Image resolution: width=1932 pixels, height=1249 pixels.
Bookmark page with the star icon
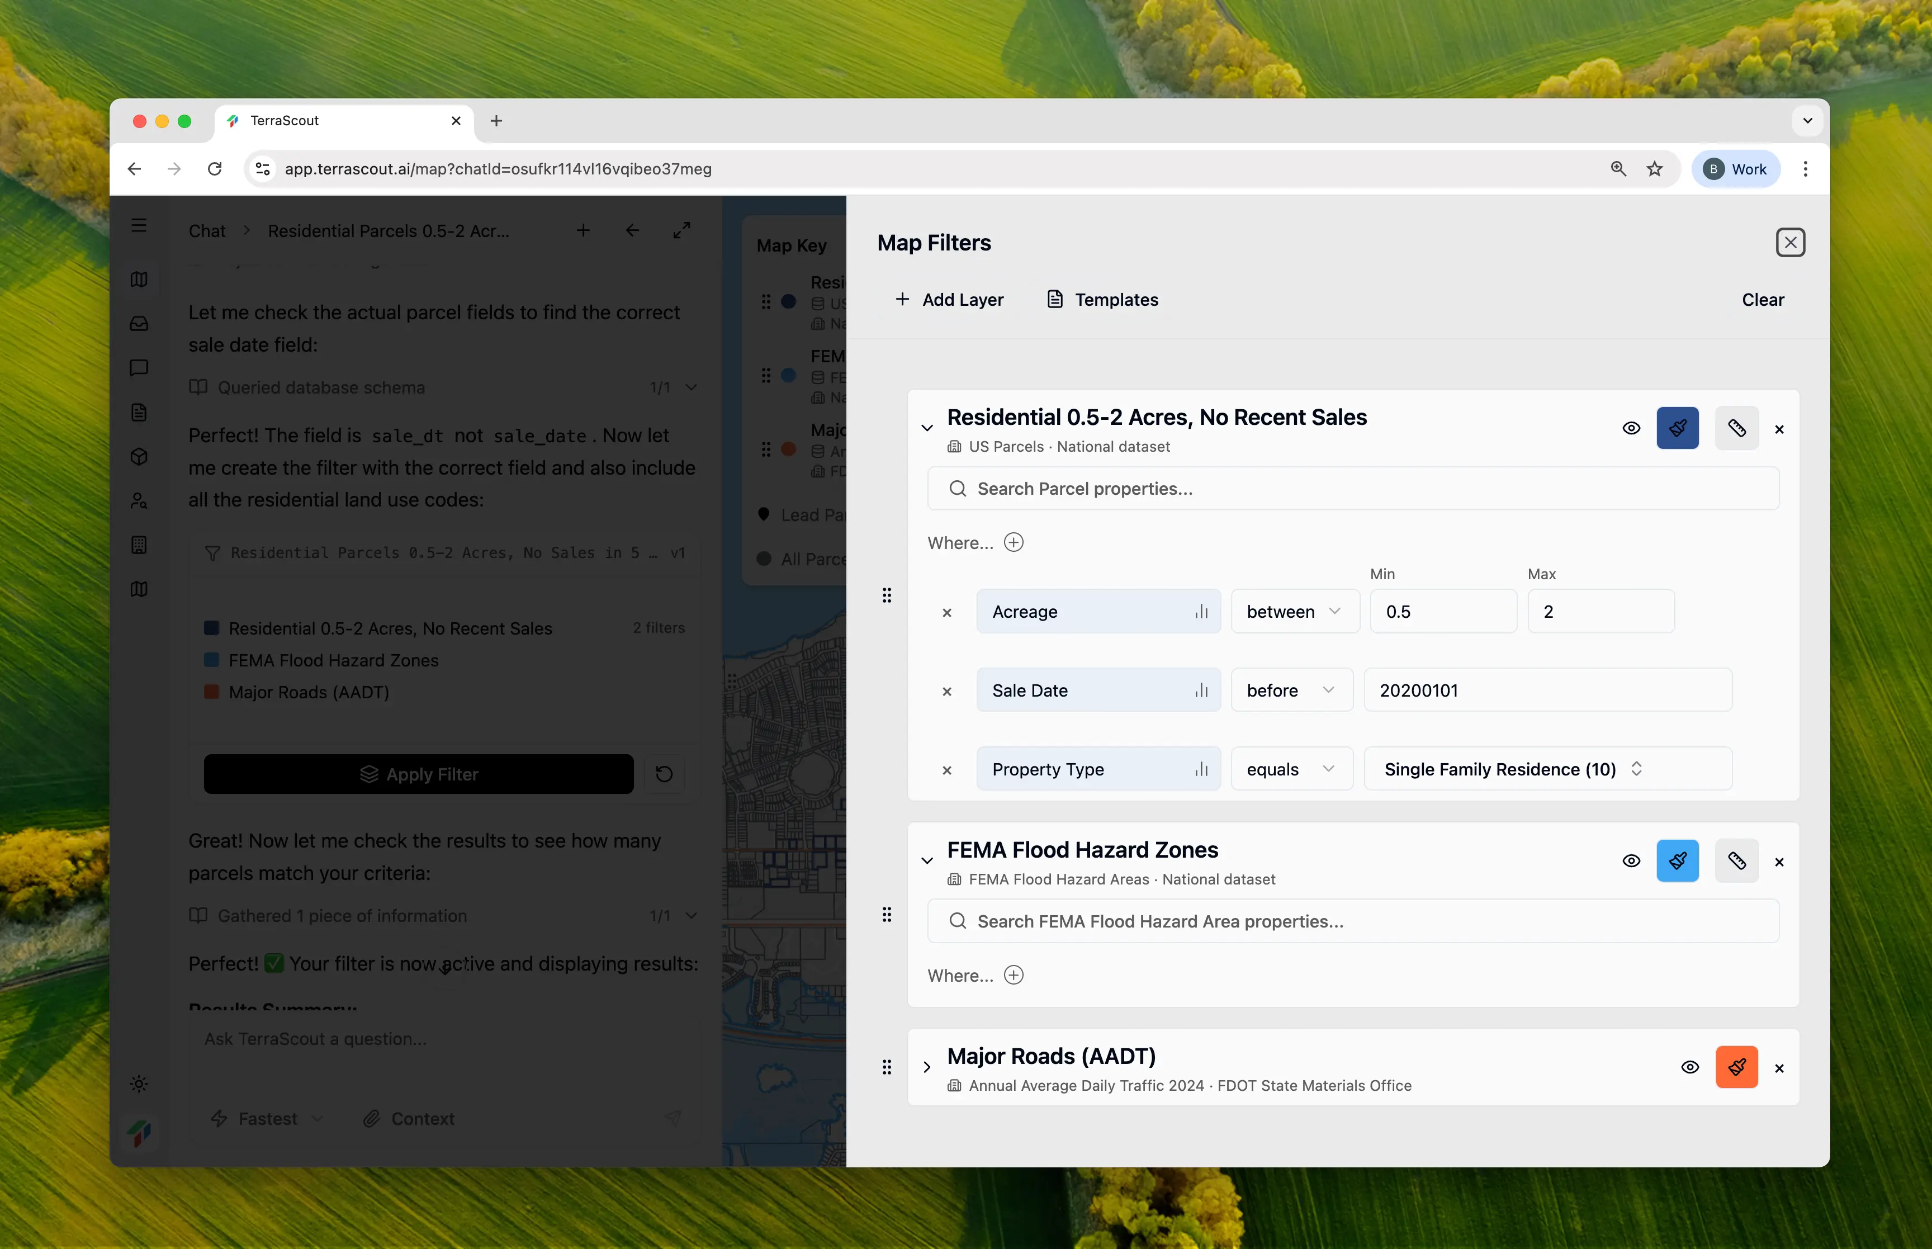click(x=1654, y=169)
